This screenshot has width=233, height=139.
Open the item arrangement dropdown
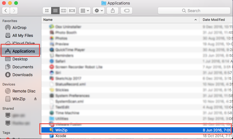coord(85,11)
